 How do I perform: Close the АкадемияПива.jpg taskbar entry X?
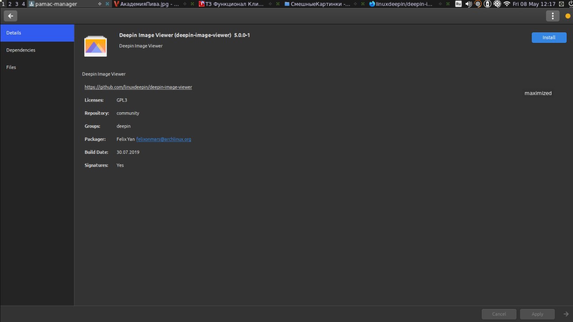tap(192, 4)
